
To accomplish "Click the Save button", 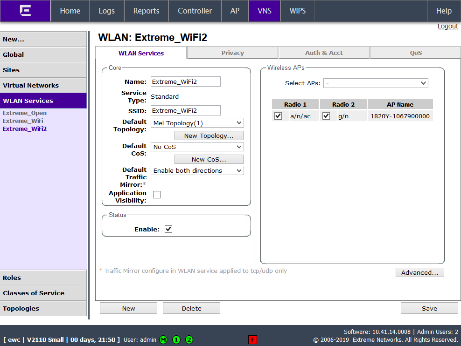I will [429, 308].
